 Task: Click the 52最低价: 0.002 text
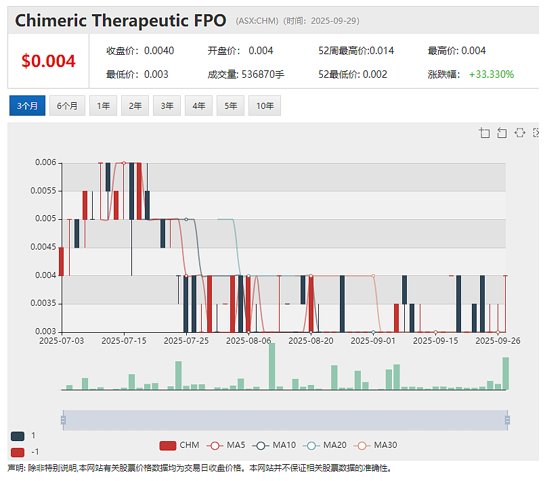[x=353, y=74]
